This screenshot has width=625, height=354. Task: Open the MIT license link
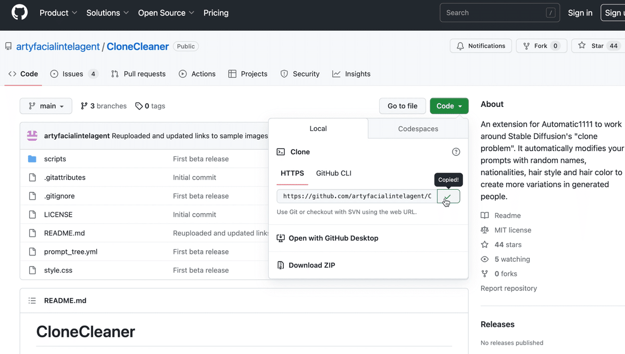point(512,230)
